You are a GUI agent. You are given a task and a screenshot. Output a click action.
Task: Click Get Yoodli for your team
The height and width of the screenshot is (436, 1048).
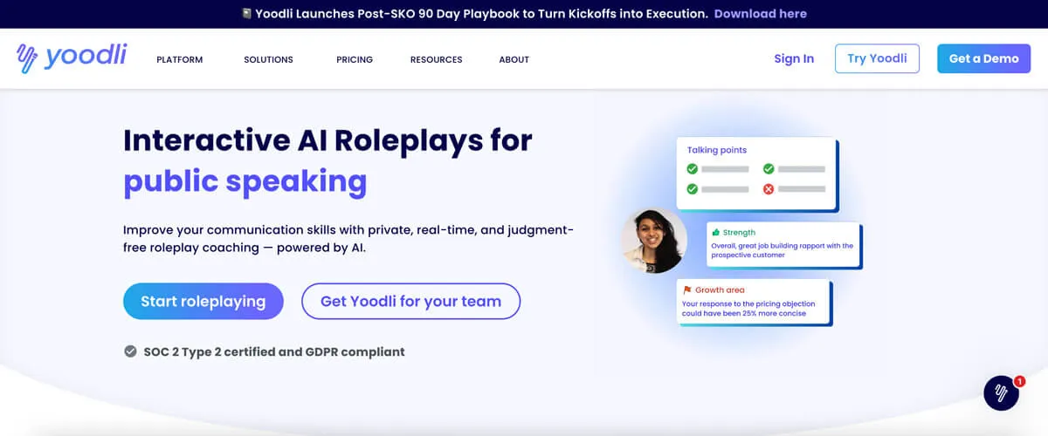411,301
